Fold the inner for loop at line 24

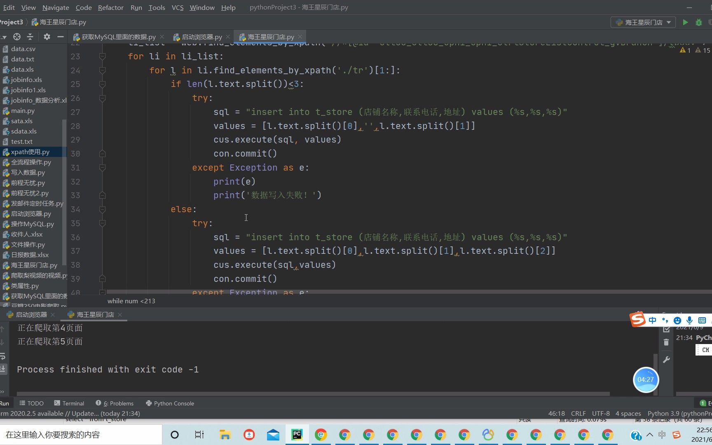point(103,70)
